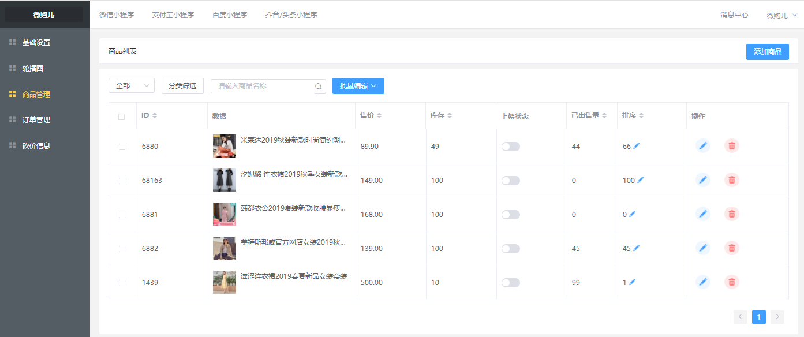Screen dimensions: 804x337
Task: Edit product 6881 with the blue pencil button
Action: click(x=703, y=214)
